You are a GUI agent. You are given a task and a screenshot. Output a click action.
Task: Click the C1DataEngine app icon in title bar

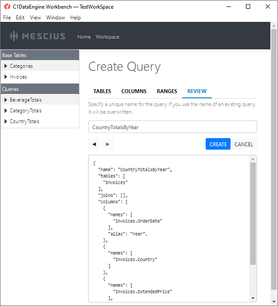click(7, 7)
